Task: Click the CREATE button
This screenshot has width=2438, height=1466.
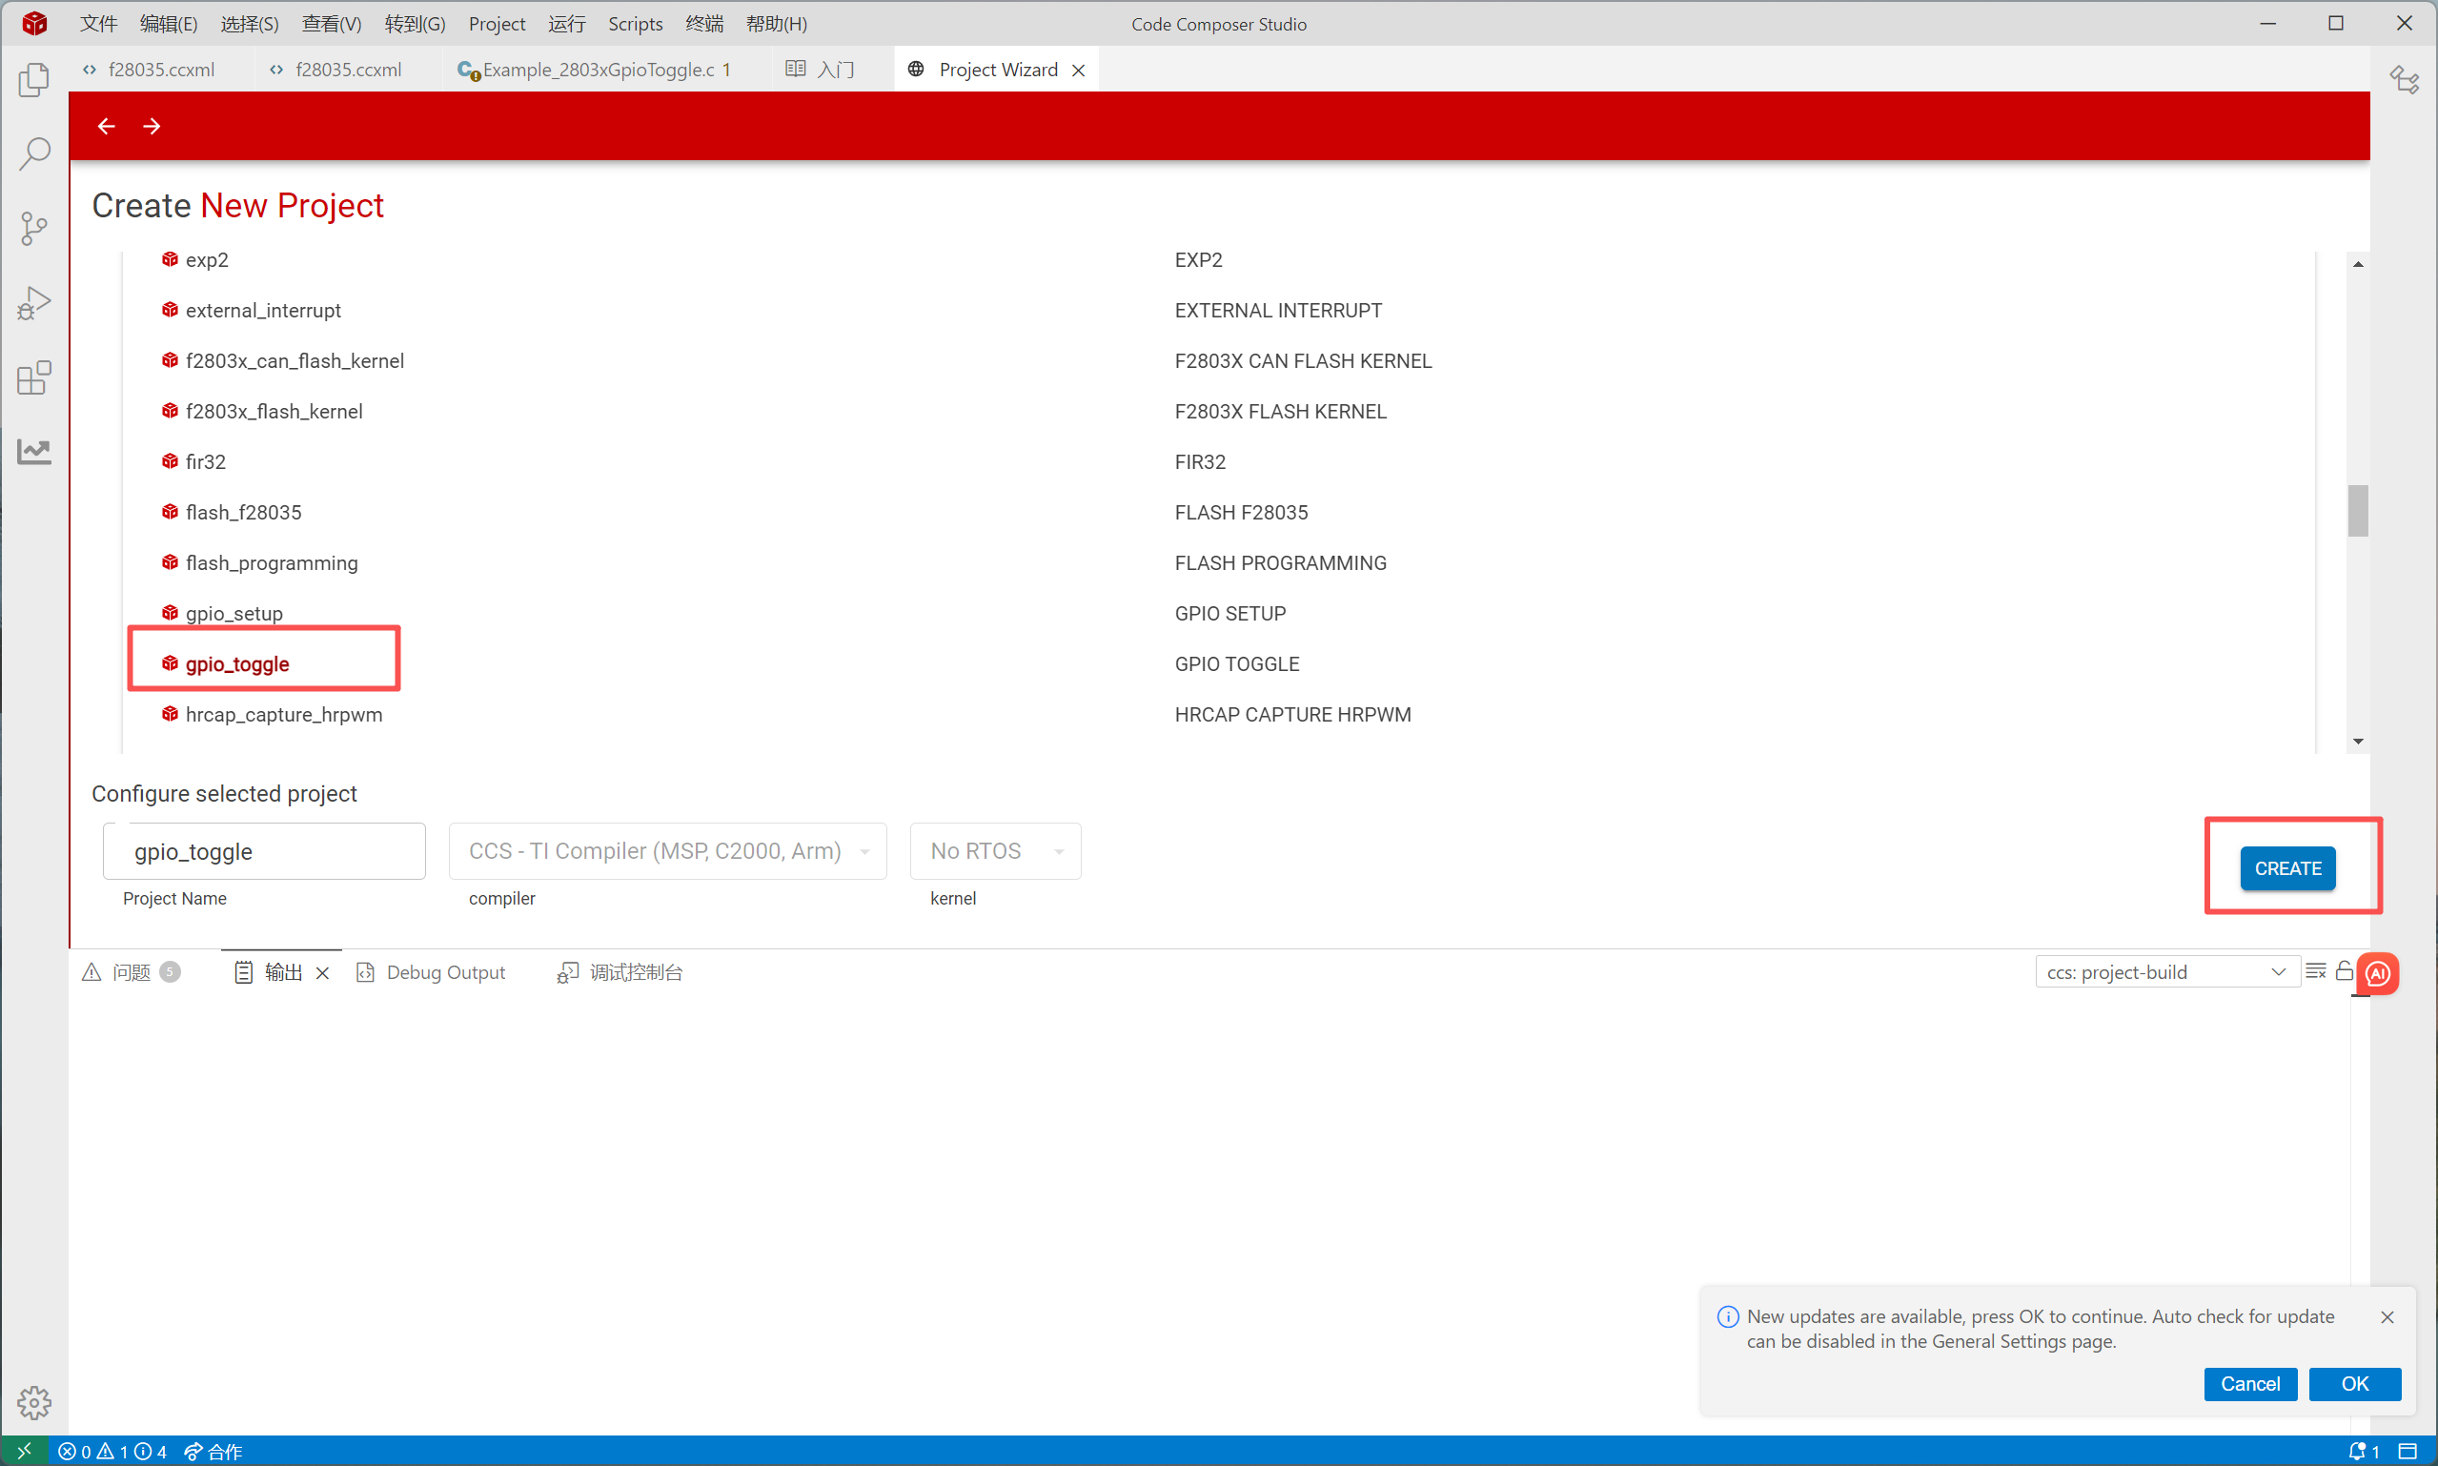Action: tap(2286, 868)
